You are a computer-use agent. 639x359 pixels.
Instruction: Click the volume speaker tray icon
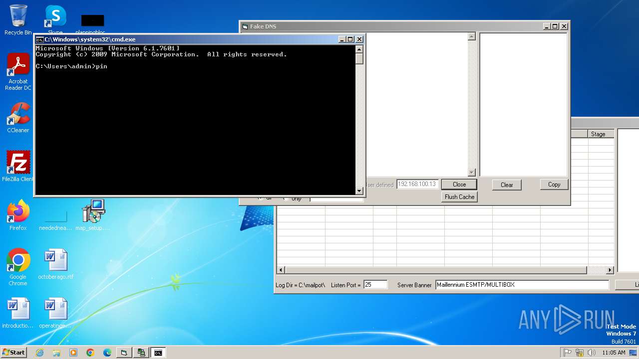point(592,353)
